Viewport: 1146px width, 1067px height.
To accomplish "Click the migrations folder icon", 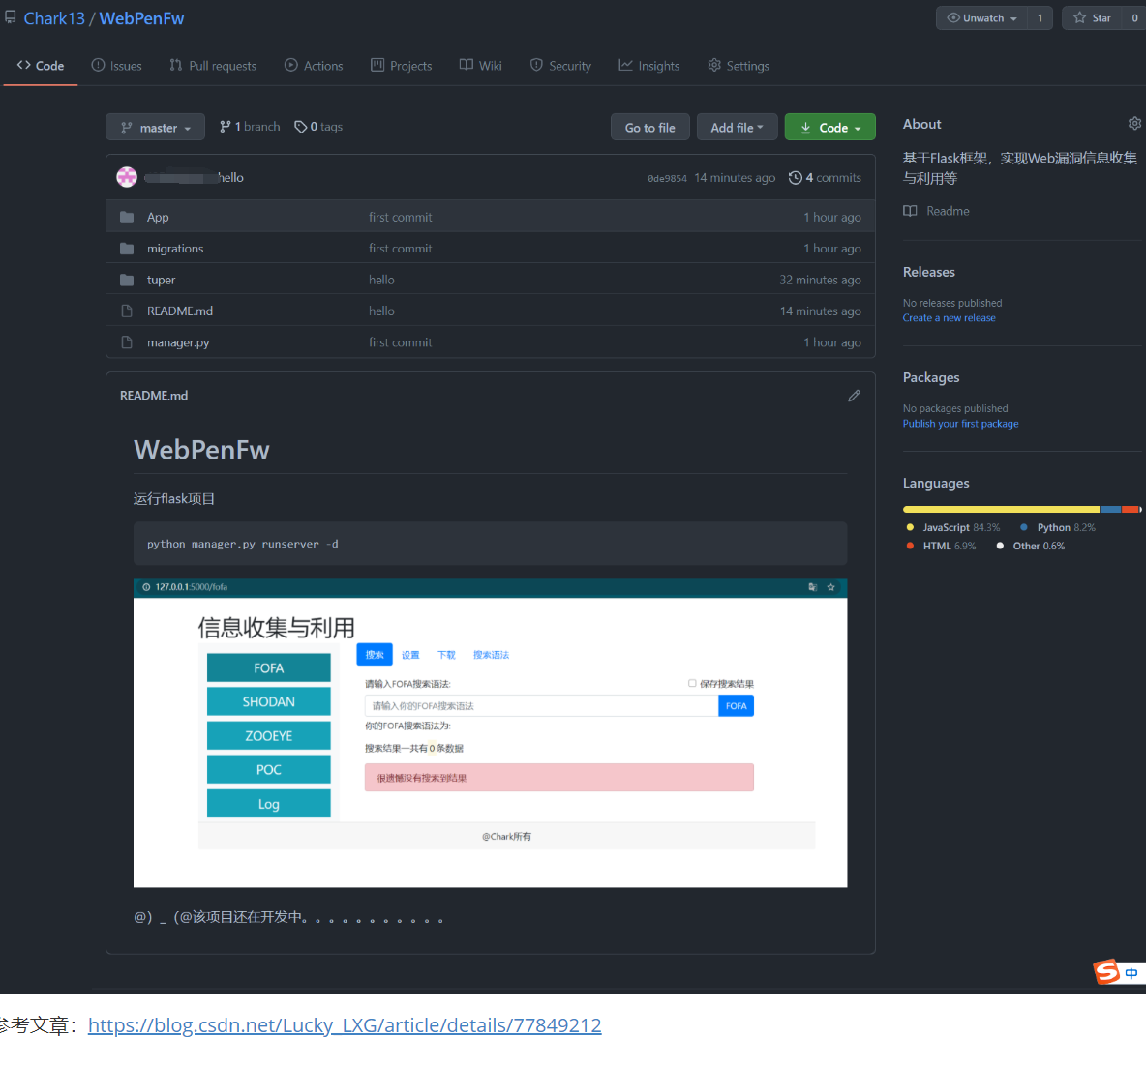I will [x=127, y=249].
